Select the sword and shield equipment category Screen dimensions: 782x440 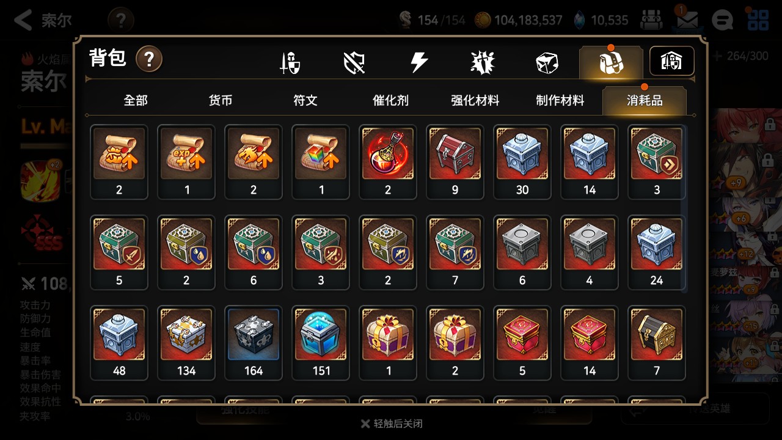290,62
